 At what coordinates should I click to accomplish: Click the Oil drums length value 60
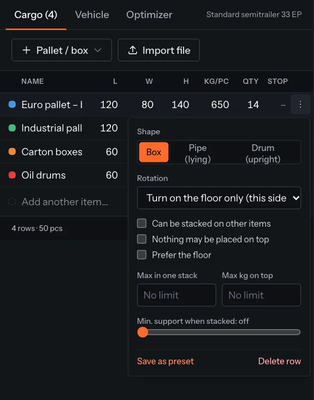[112, 175]
